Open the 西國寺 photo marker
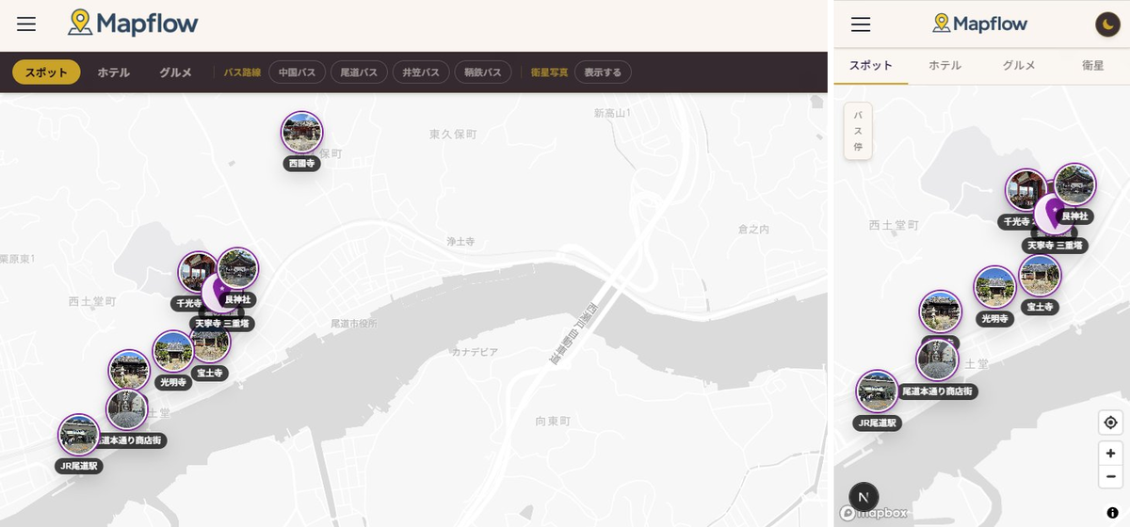This screenshot has width=1130, height=527. (x=302, y=133)
